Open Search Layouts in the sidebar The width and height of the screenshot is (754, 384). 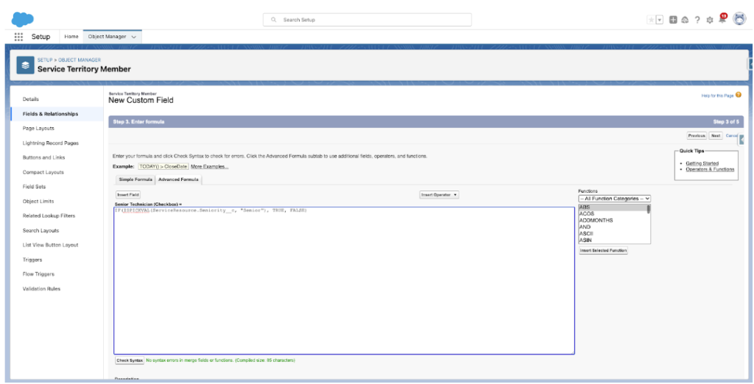(41, 231)
